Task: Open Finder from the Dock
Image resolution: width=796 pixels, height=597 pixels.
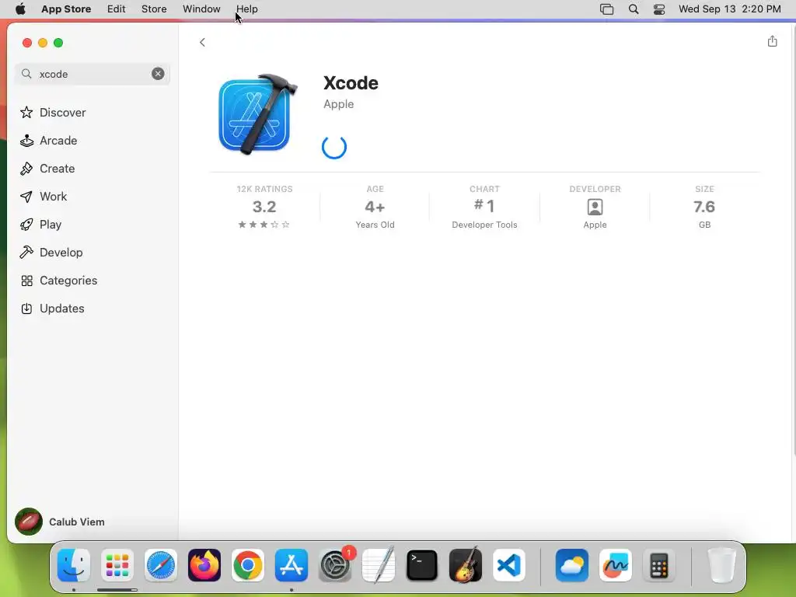Action: (x=74, y=566)
